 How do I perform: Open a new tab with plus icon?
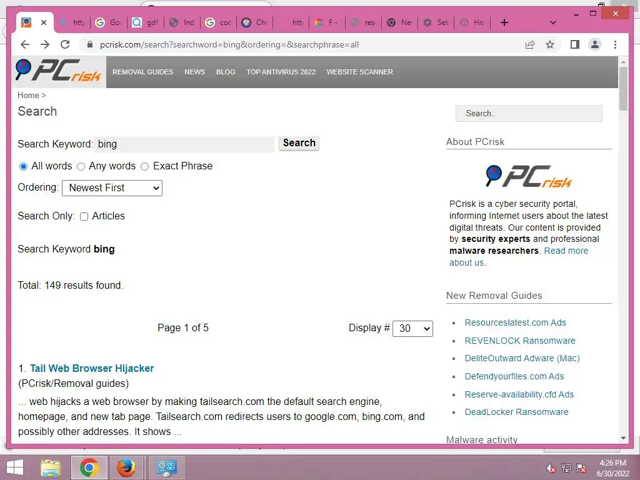pyautogui.click(x=504, y=22)
